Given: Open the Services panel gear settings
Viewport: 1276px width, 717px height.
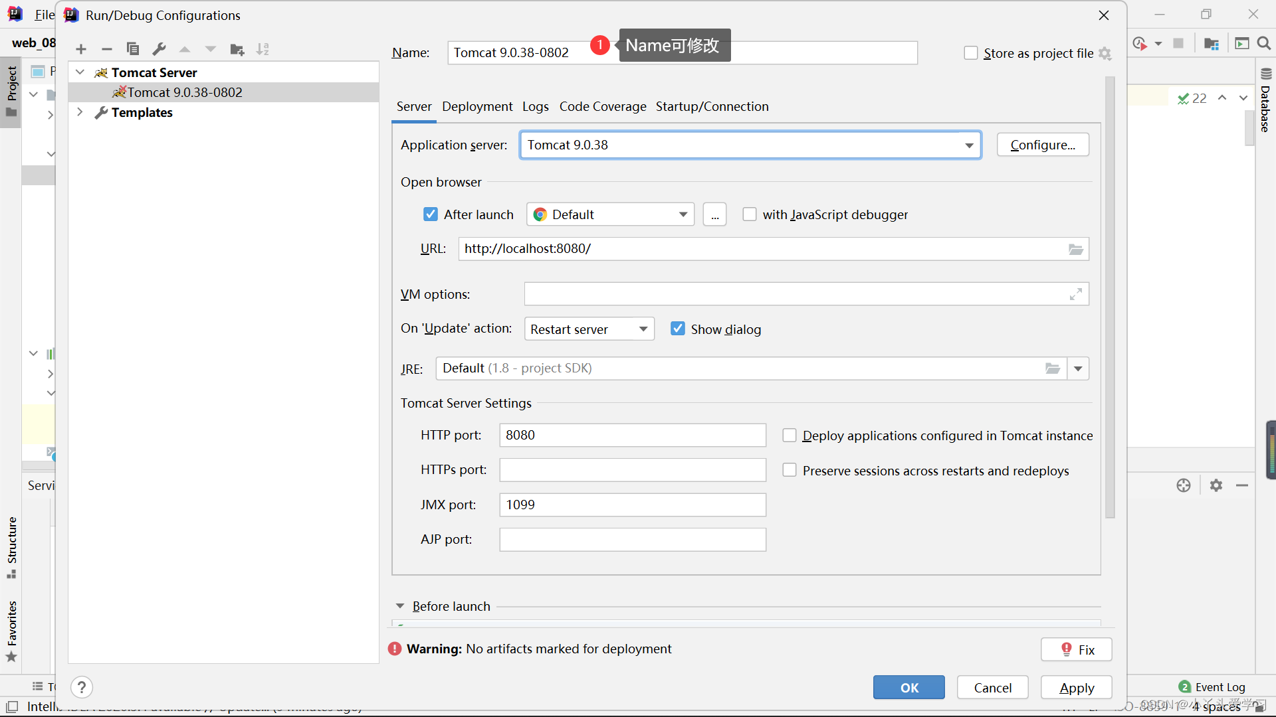Looking at the screenshot, I should click(x=1216, y=485).
